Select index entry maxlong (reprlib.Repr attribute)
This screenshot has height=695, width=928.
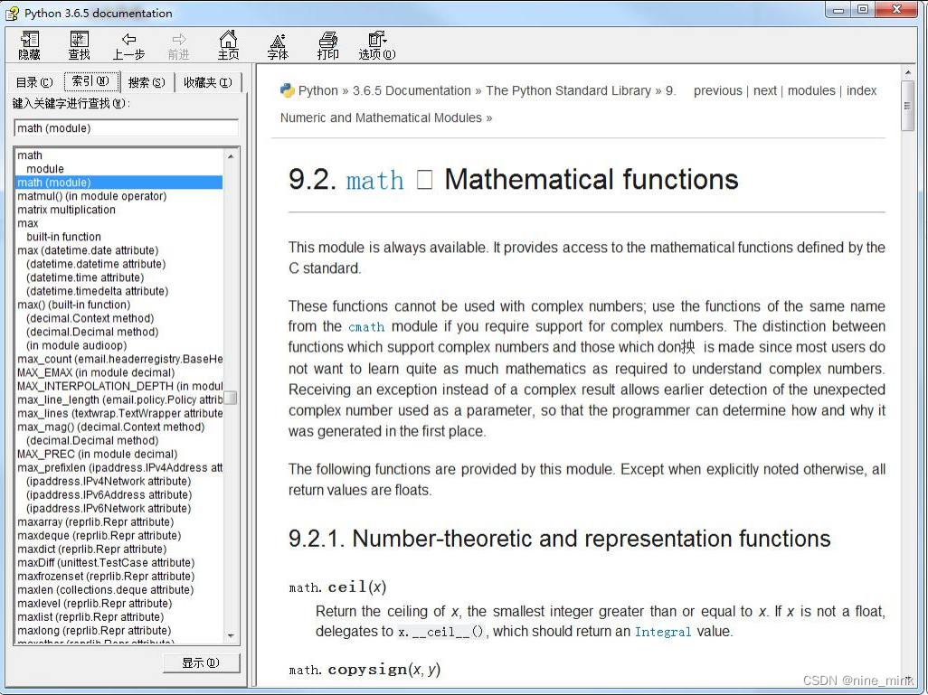coord(94,631)
